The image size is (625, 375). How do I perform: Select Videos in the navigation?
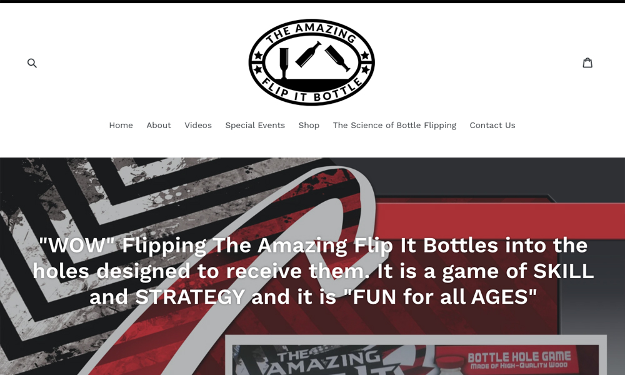[x=198, y=125]
